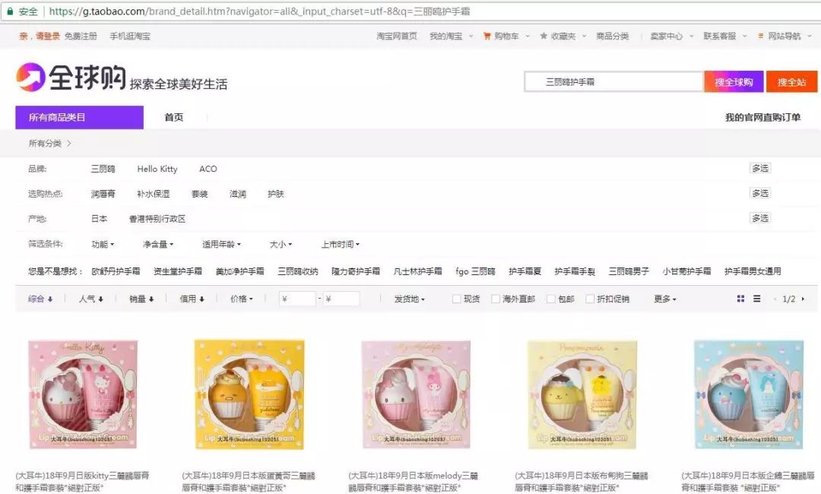Click the minimum price input field
Screen dimensions: 821x494
click(297, 299)
